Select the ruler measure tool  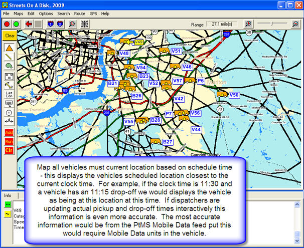(9, 85)
